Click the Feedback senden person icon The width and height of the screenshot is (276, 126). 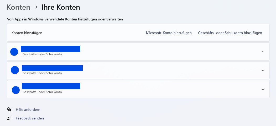point(9,118)
